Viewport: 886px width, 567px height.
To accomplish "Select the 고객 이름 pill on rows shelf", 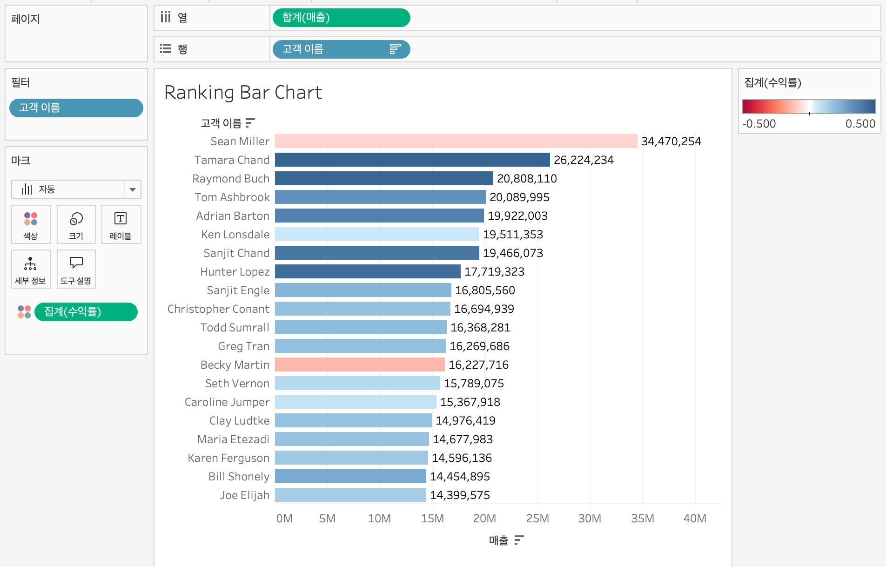I will pyautogui.click(x=341, y=49).
